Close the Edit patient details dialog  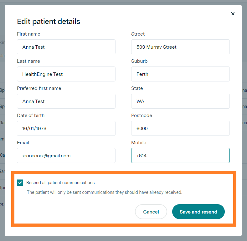tap(233, 14)
